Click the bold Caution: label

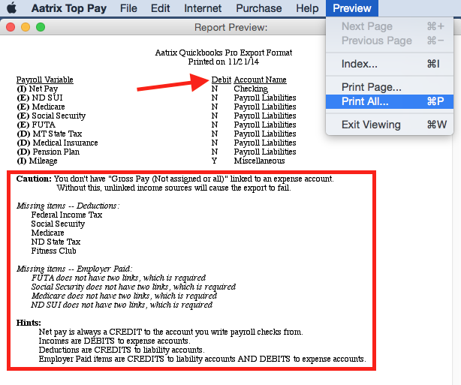click(34, 179)
